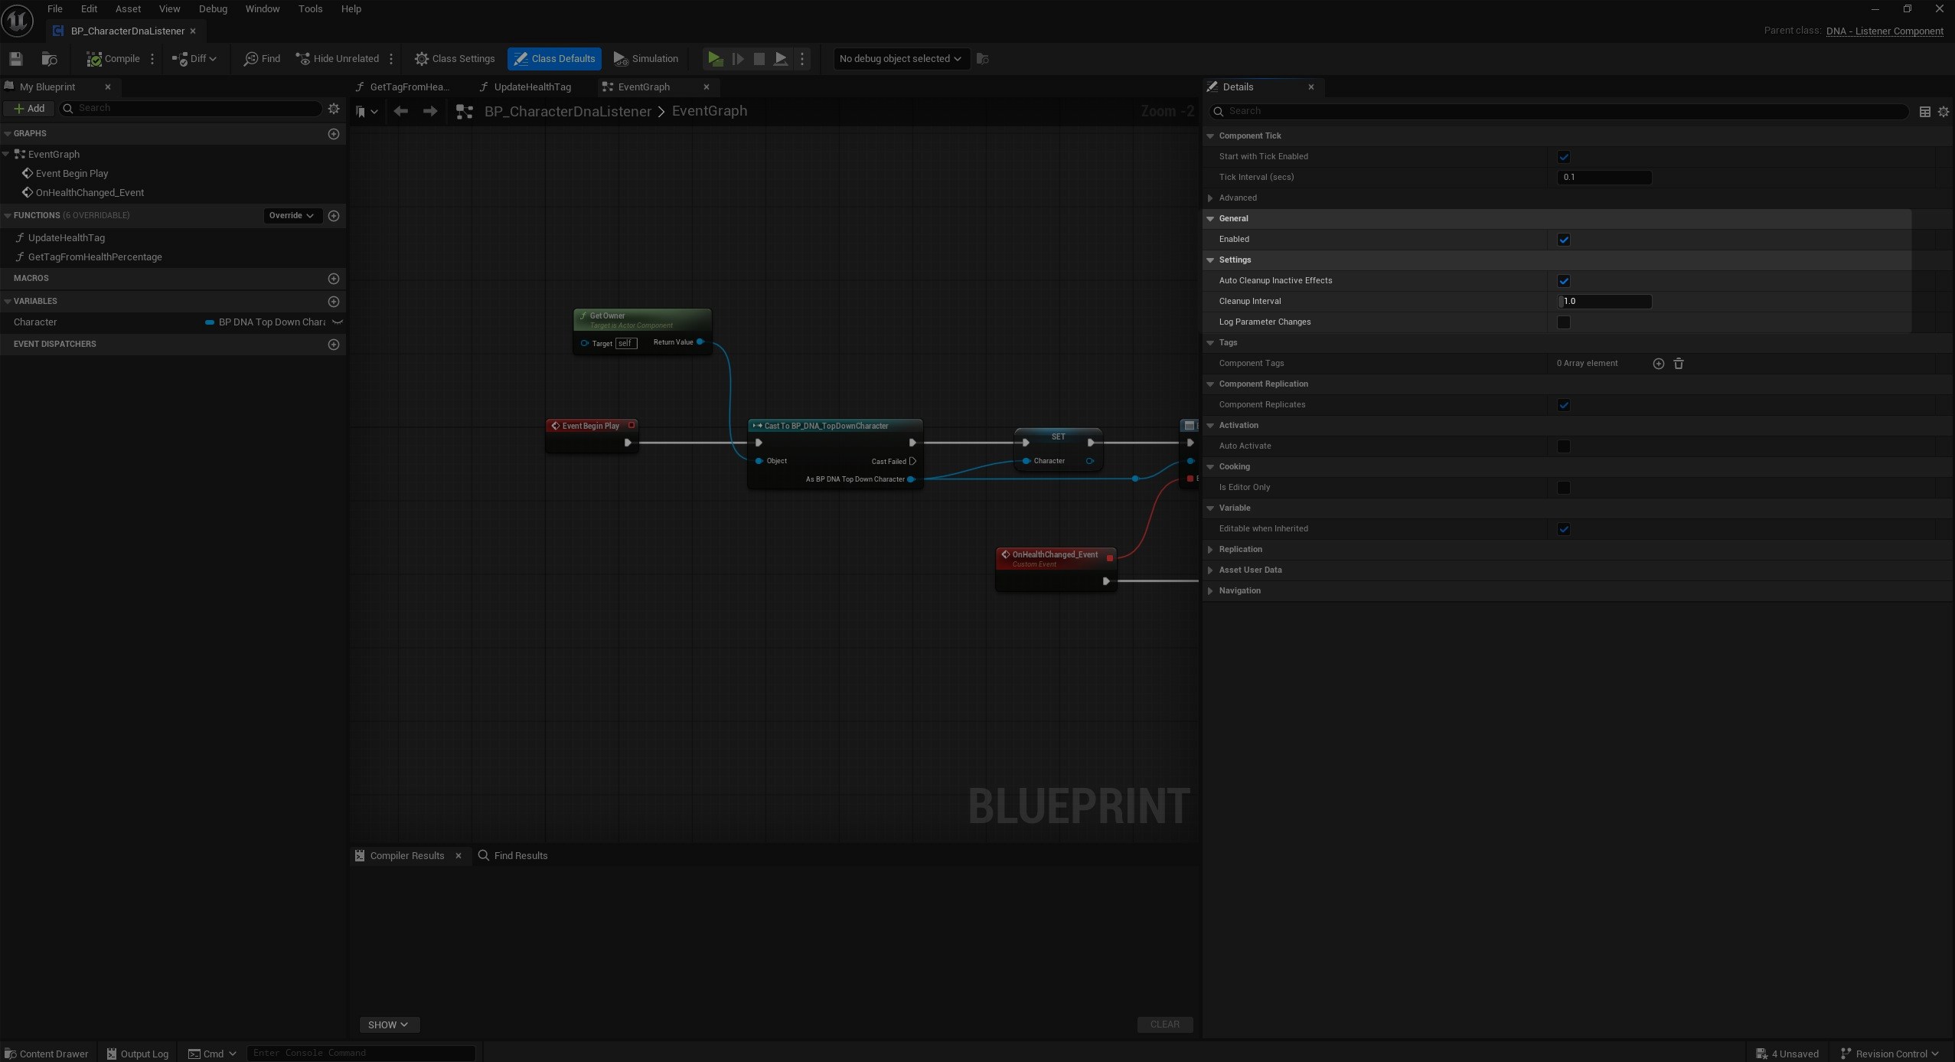
Task: Toggle Log Parameter Changes checkbox
Action: [x=1564, y=322]
